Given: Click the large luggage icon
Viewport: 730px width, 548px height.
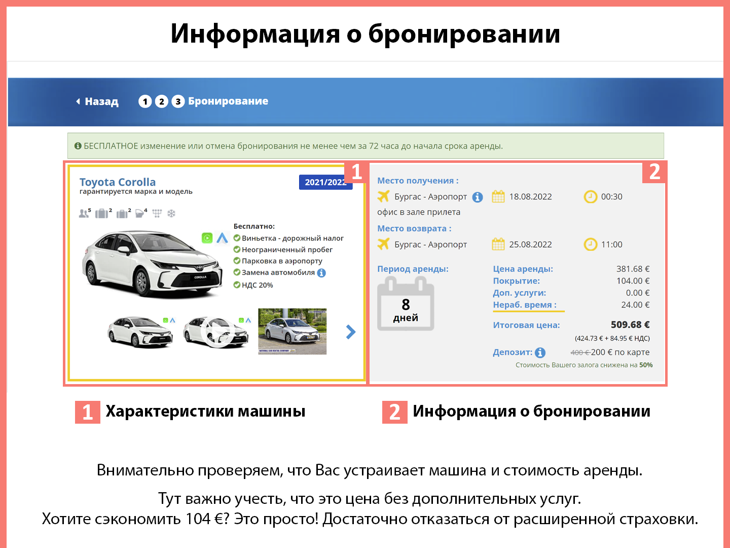Looking at the screenshot, I should click(103, 213).
